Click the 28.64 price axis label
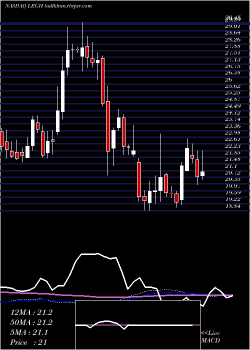Viewport: 250px width, 350px height. click(233, 33)
